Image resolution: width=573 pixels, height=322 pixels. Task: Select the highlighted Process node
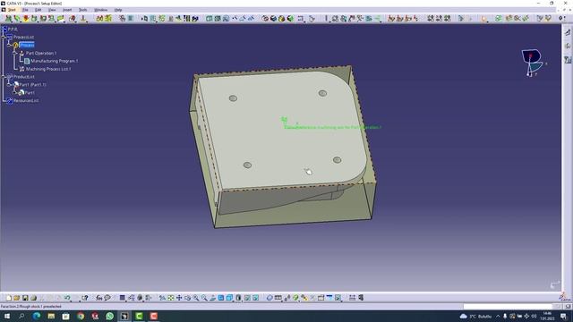(27, 45)
